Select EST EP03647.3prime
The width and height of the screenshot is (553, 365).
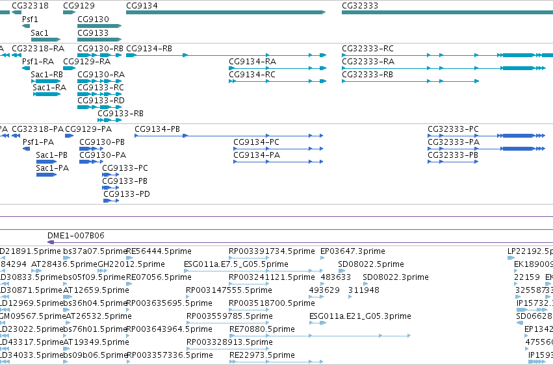pos(353,251)
